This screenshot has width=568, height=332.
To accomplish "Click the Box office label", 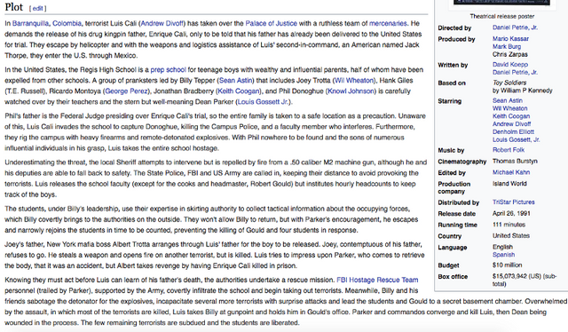I will click(x=453, y=277).
